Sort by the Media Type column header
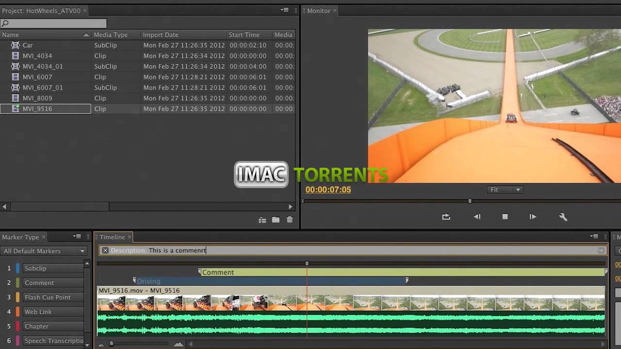Image resolution: width=621 pixels, height=349 pixels. click(116, 35)
